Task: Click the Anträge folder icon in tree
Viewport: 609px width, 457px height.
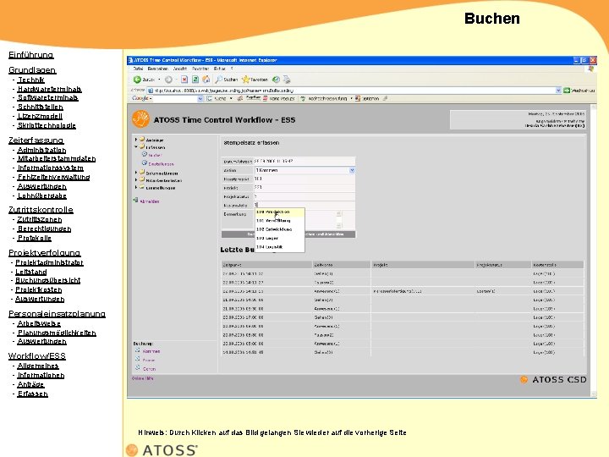Action: pos(142,139)
